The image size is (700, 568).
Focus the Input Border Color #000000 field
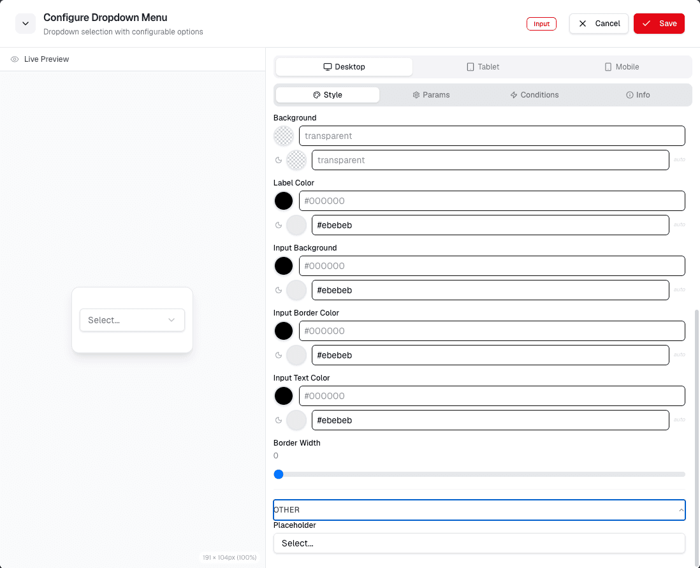coord(492,331)
